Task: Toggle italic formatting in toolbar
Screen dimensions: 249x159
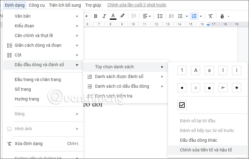Action: [104, 16]
